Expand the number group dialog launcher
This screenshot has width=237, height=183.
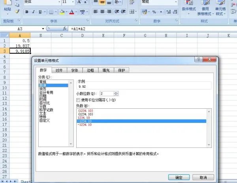coord(177,20)
